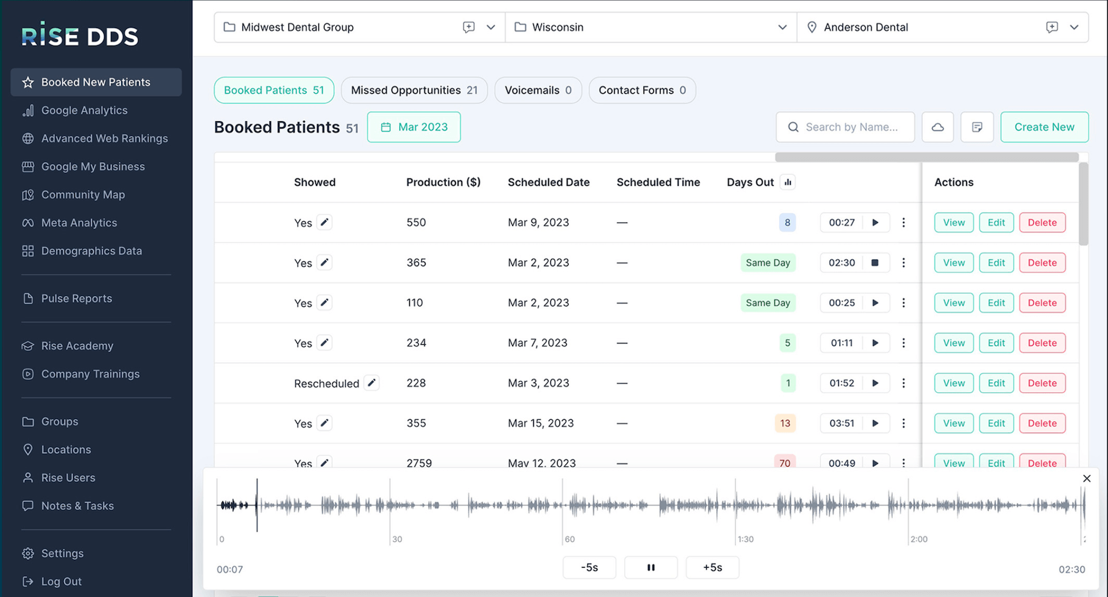Click the Rise DDS logo
The width and height of the screenshot is (1108, 597).
pyautogui.click(x=80, y=35)
